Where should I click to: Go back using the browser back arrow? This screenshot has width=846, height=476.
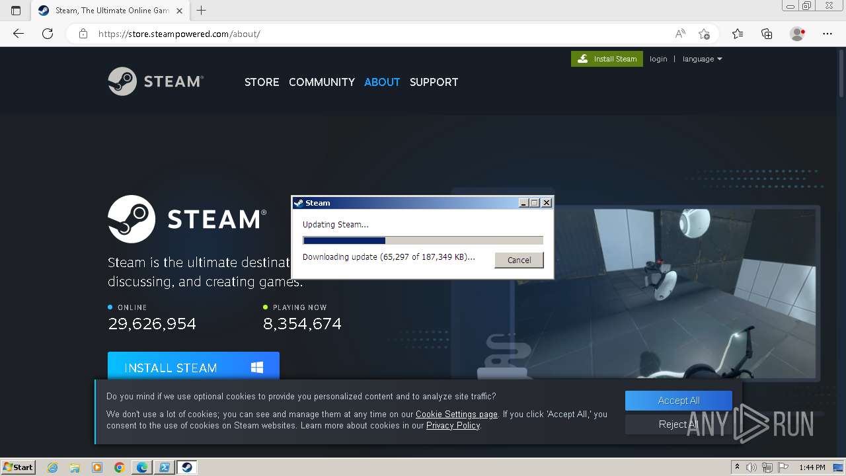point(19,34)
